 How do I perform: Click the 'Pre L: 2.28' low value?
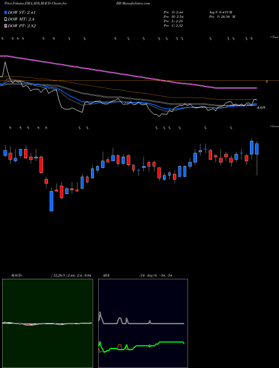(x=174, y=21)
